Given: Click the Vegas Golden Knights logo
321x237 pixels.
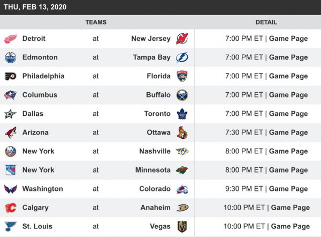Looking at the screenshot, I should 182,226.
